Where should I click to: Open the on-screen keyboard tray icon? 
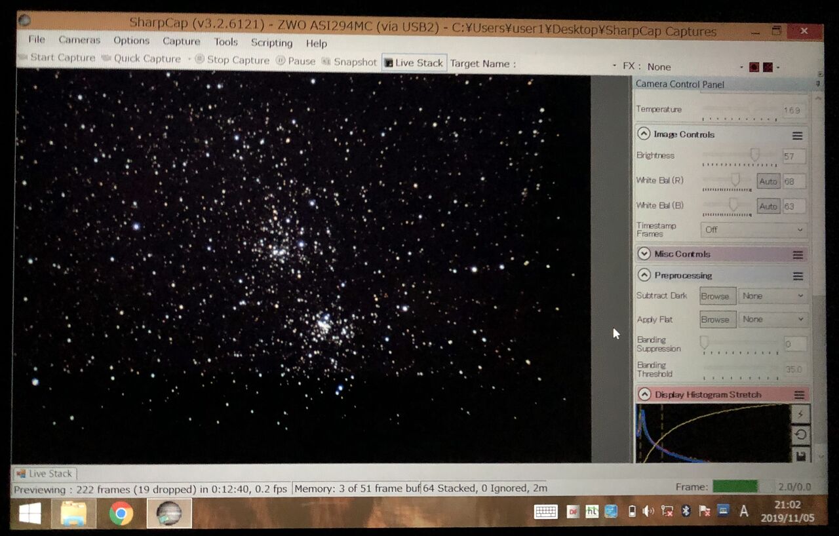click(545, 512)
